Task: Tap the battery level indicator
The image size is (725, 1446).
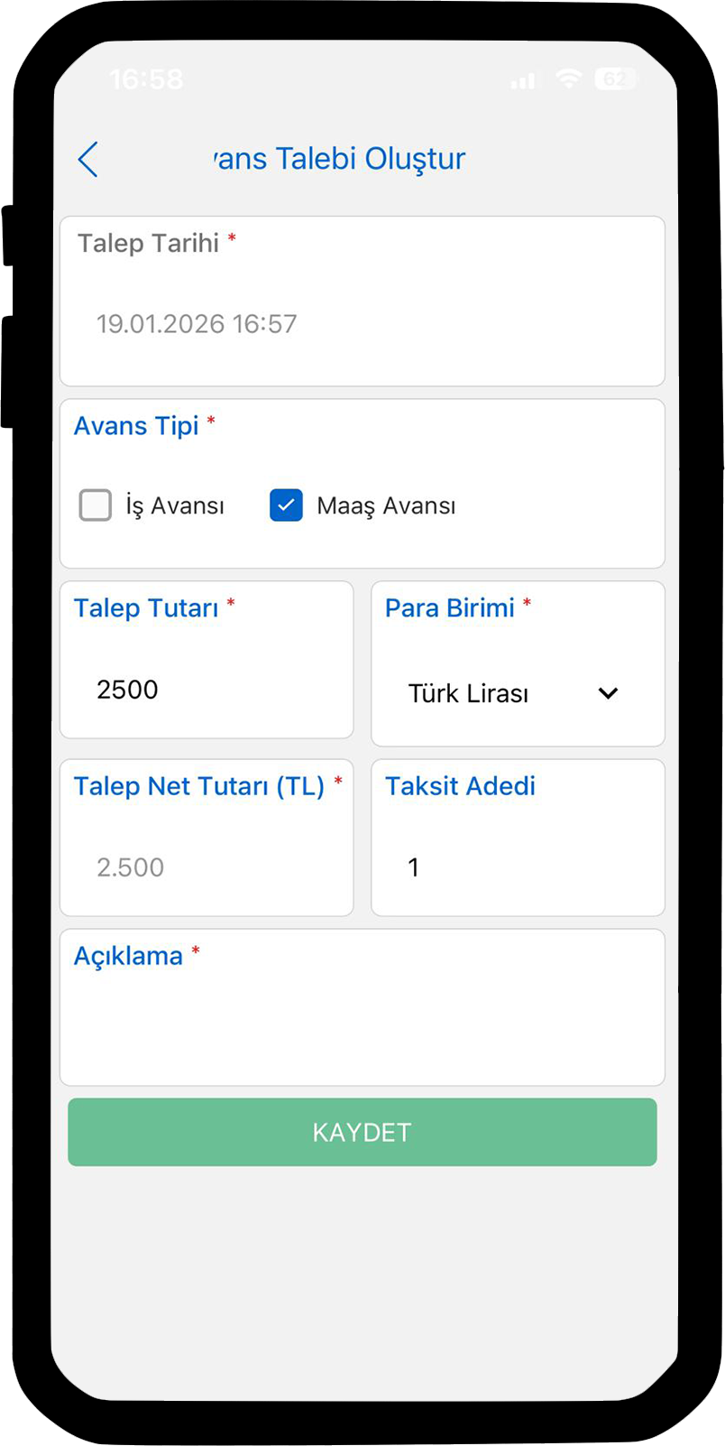Action: point(615,79)
